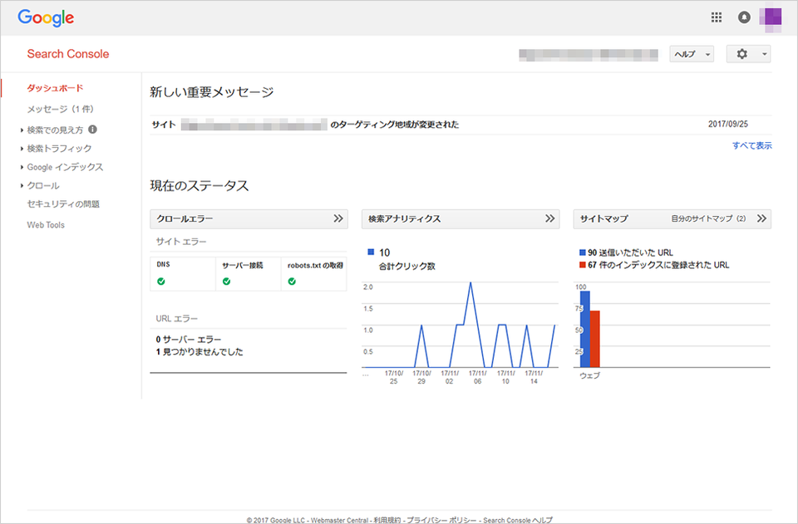Open クロールエラー report via double arrow
Screen dimensions: 798x524
(338, 218)
